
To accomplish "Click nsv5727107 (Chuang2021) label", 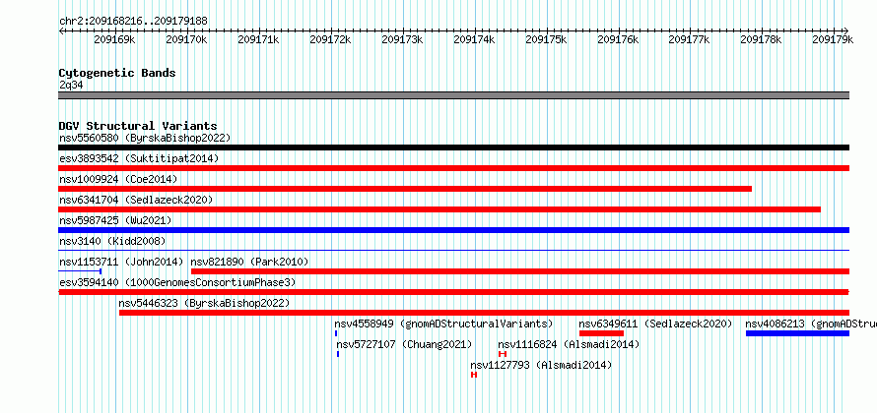I will coord(404,344).
